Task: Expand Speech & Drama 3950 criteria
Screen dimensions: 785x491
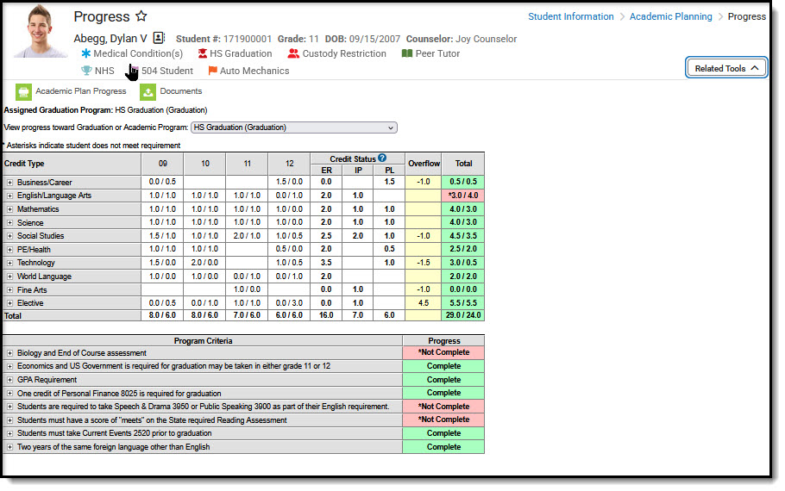Action: (9, 407)
